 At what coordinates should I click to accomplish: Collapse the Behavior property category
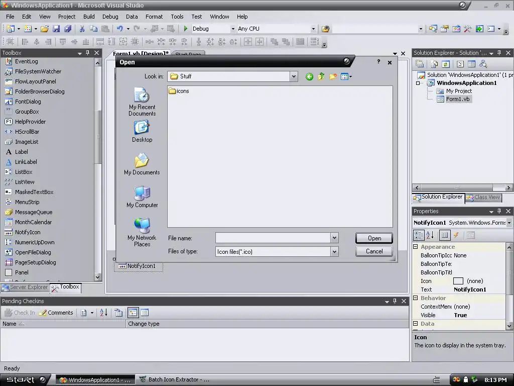click(415, 298)
